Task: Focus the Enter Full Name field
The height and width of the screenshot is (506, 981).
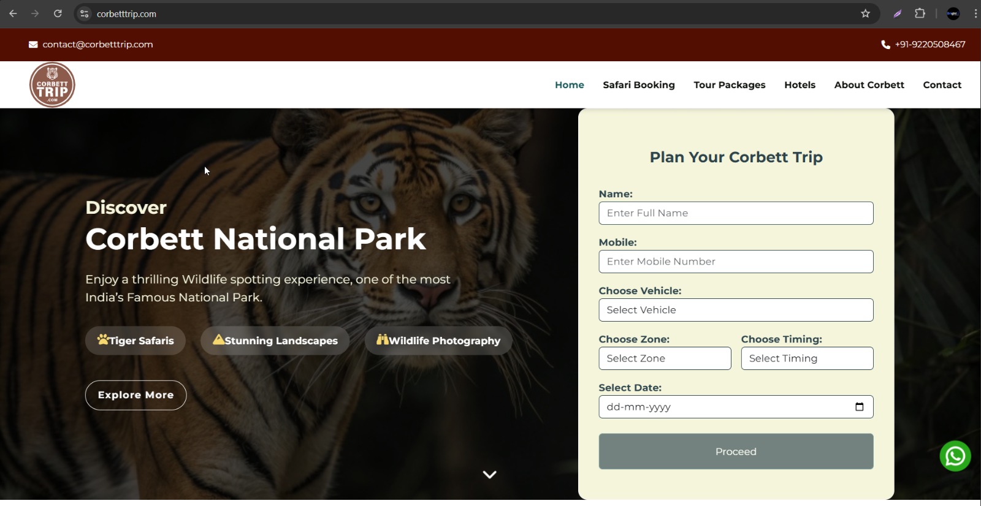Action: click(x=736, y=213)
